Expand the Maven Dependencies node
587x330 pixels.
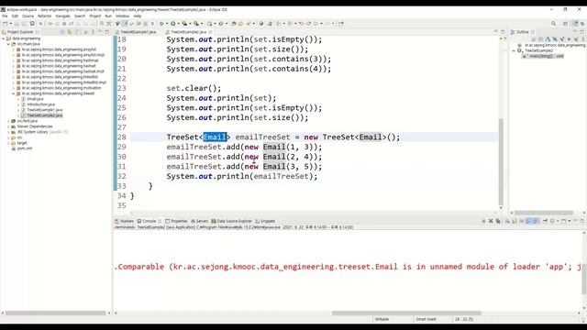pyautogui.click(x=8, y=126)
